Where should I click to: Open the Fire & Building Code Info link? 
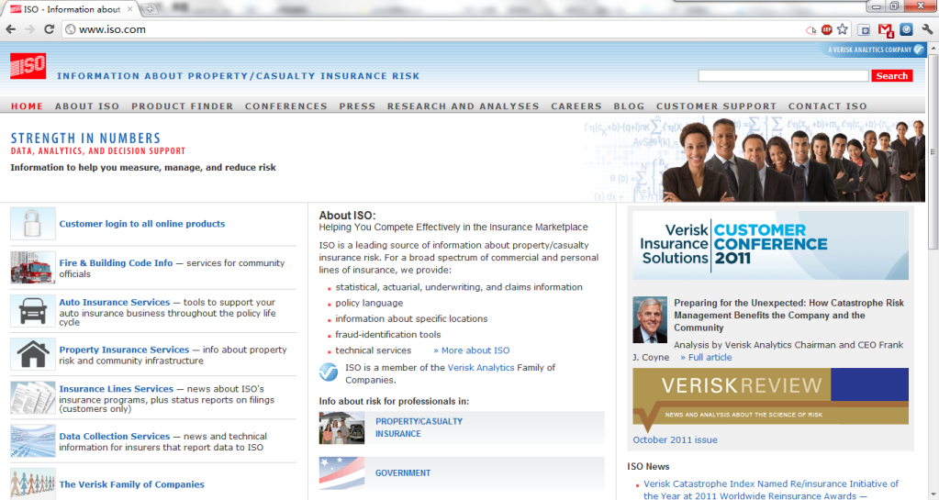(116, 263)
